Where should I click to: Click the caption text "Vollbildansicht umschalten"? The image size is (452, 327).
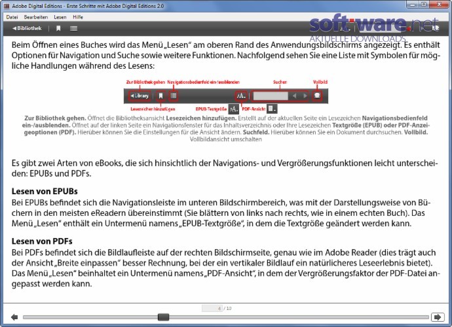pyautogui.click(x=226, y=139)
